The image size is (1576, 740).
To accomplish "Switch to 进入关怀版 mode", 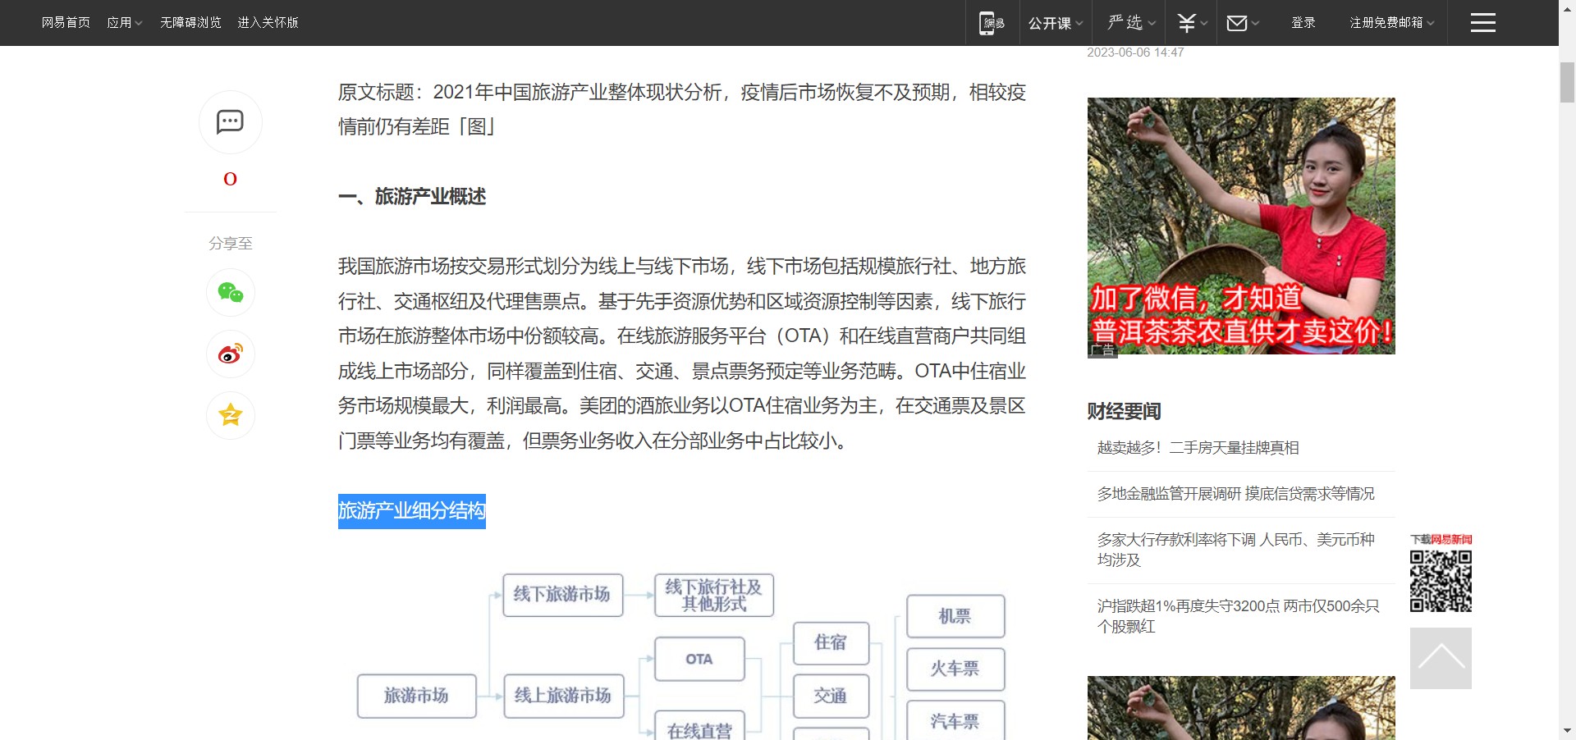I will pos(268,22).
